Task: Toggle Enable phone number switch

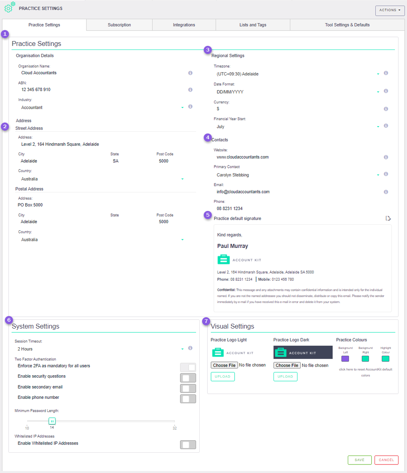Action: (188, 399)
